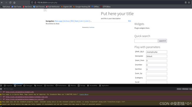Screen dimensions: 192x107
Task: Click the Quick search text field
Action: (x=146, y=41)
